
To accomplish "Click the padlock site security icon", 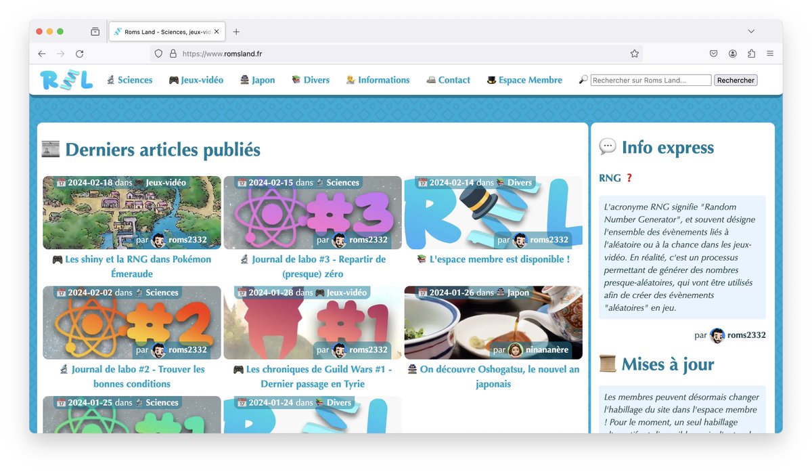I will pyautogui.click(x=173, y=53).
